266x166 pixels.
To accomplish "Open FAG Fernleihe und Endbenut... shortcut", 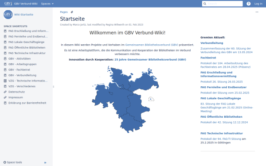I will [x=28, y=37].
